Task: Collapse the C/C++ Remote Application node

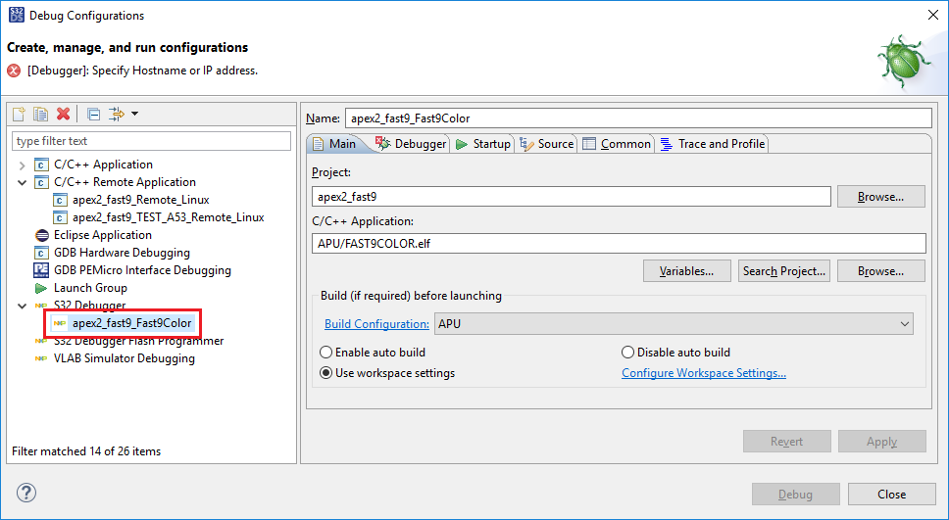Action: point(22,182)
